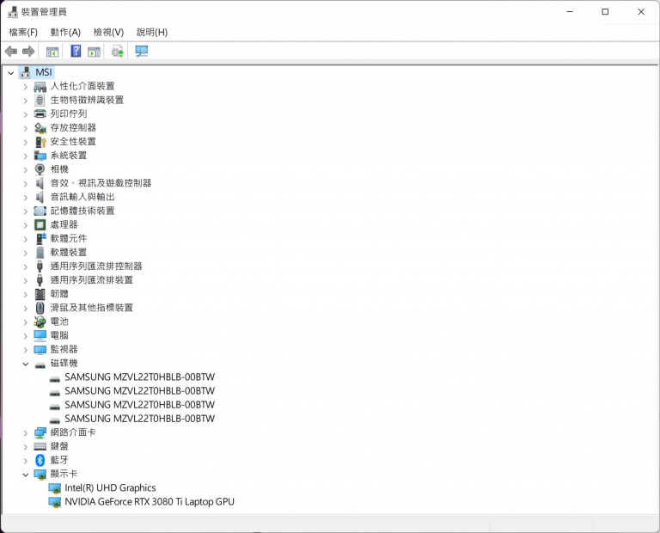660x533 pixels.
Task: Select the 生物特徵辨識裝置 label
Action: 87,100
